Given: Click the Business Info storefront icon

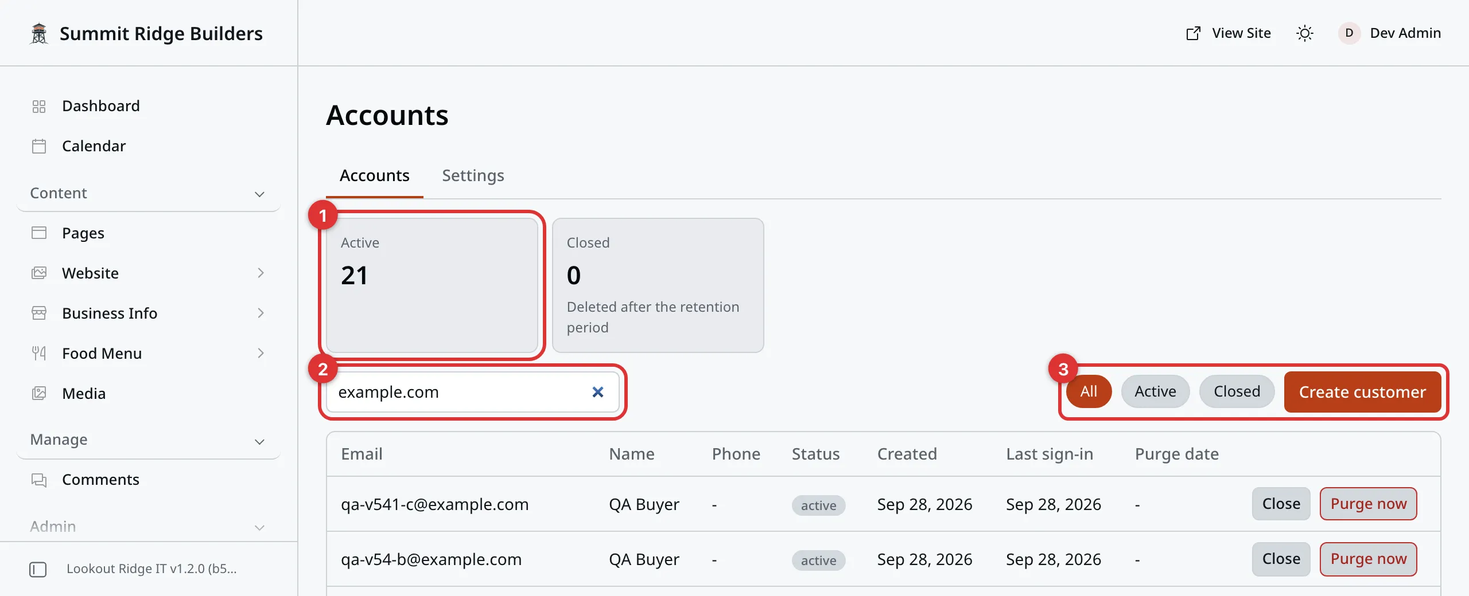Looking at the screenshot, I should point(39,313).
